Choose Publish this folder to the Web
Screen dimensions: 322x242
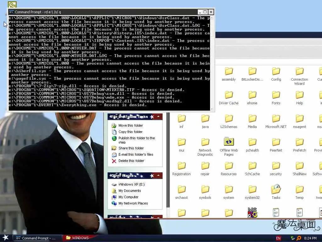[x=136, y=140]
